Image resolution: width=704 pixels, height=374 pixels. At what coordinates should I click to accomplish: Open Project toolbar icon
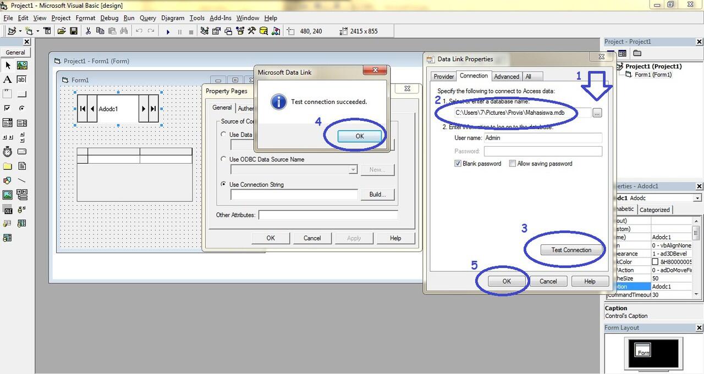coord(62,31)
